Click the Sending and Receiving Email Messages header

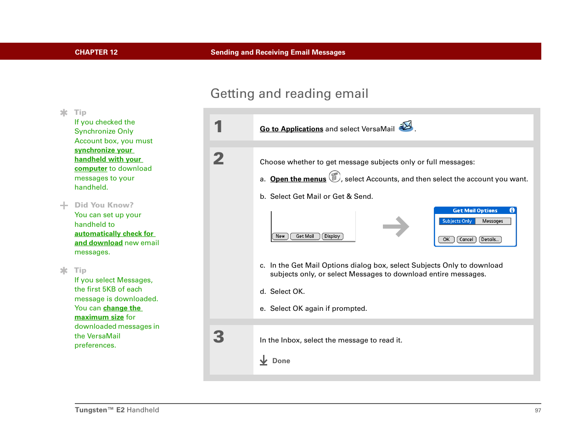pyautogui.click(x=278, y=52)
